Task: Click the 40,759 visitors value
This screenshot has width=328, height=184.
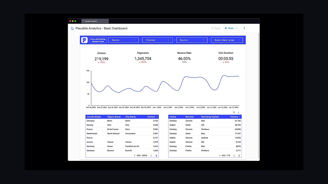Action: tap(238, 125)
